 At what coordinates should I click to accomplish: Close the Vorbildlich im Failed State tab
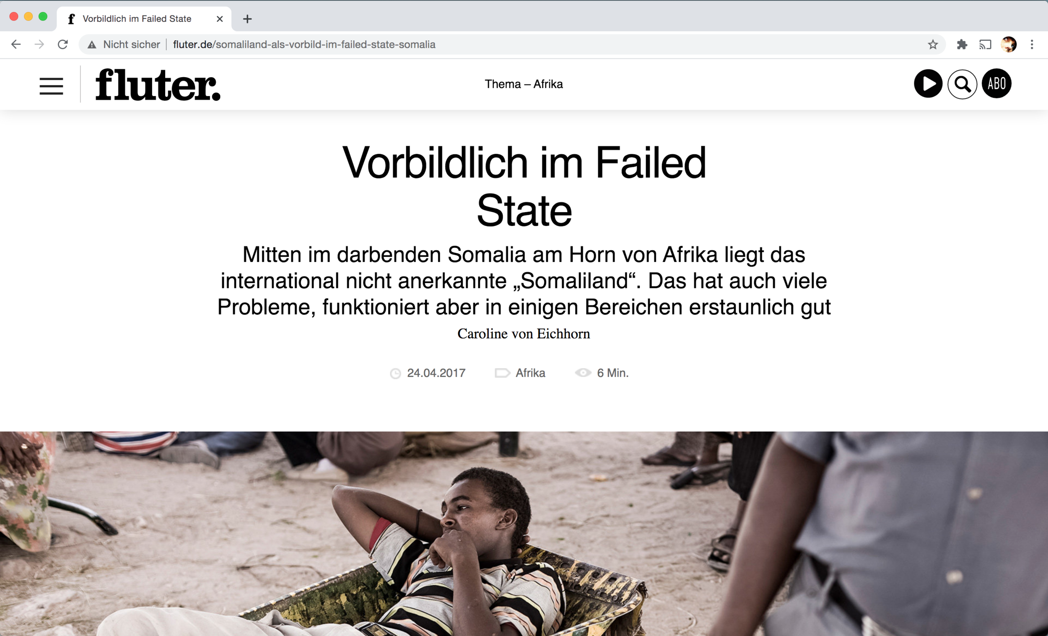220,19
